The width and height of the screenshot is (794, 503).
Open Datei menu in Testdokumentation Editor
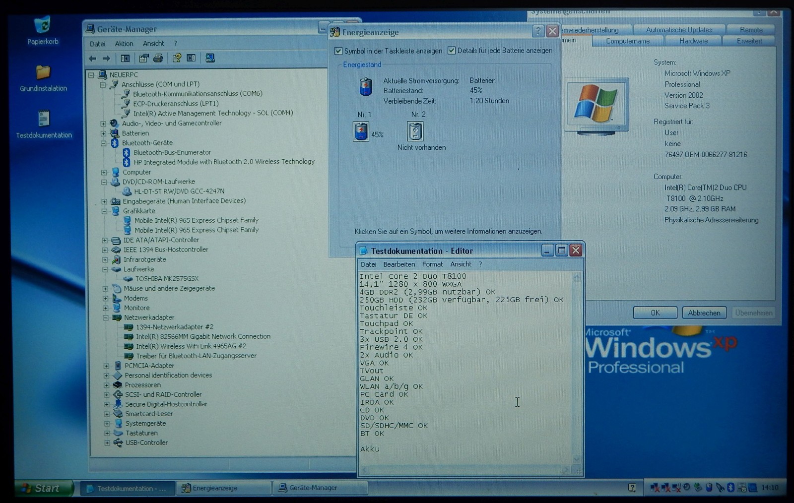click(369, 264)
